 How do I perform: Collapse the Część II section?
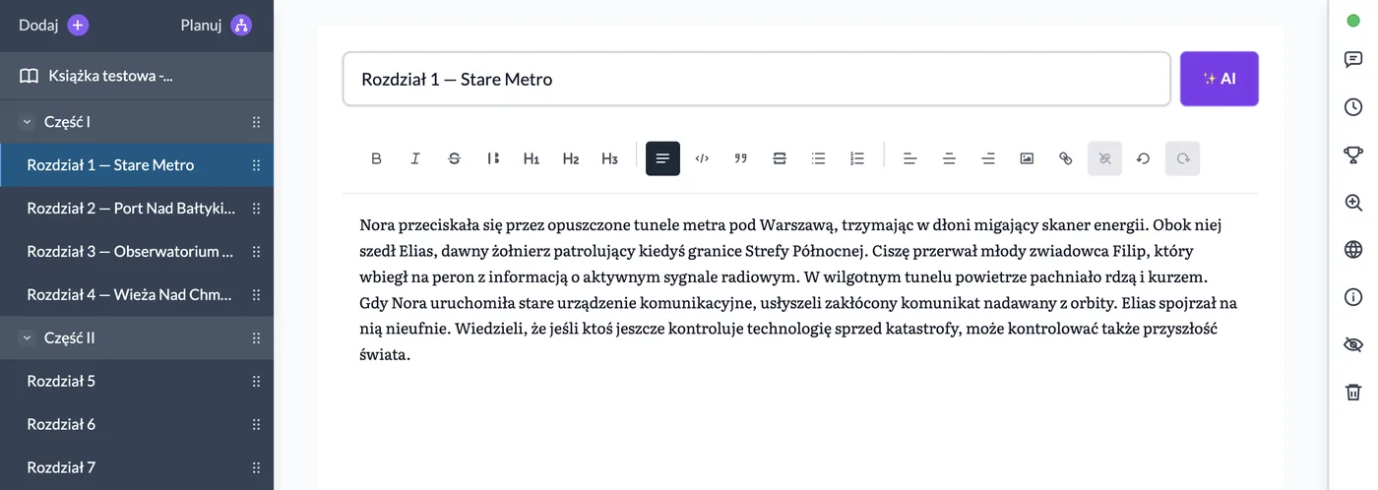coord(26,337)
